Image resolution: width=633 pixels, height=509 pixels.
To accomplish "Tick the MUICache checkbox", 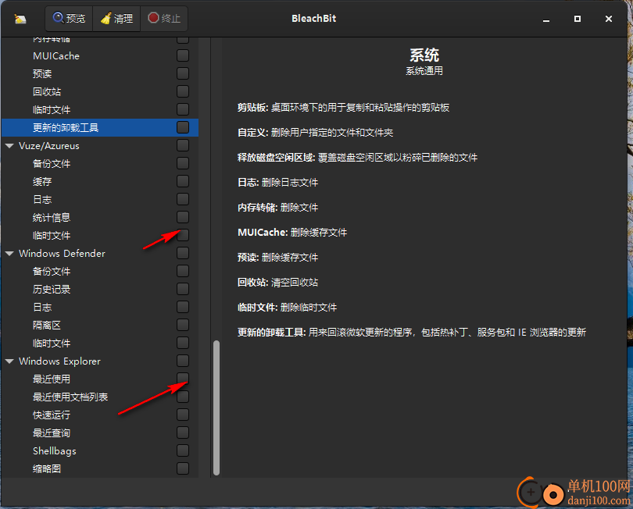I will point(183,55).
